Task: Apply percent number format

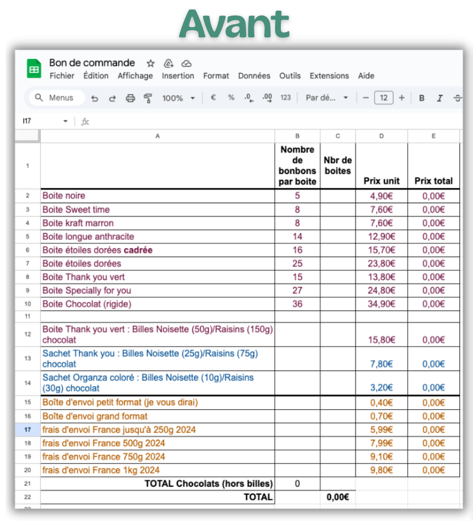Action: (231, 97)
